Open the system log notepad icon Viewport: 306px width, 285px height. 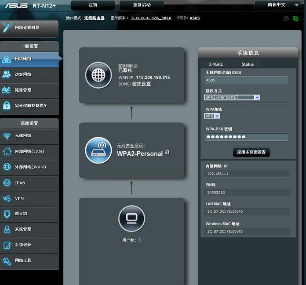coord(7,245)
